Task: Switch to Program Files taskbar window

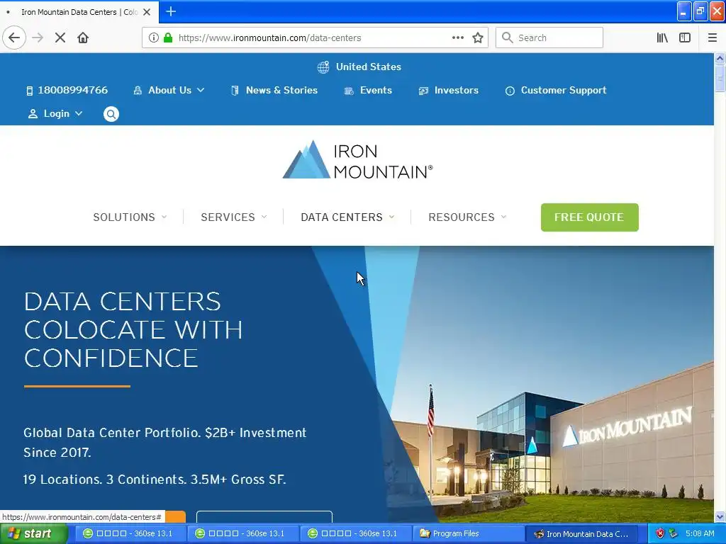Action: (x=470, y=534)
